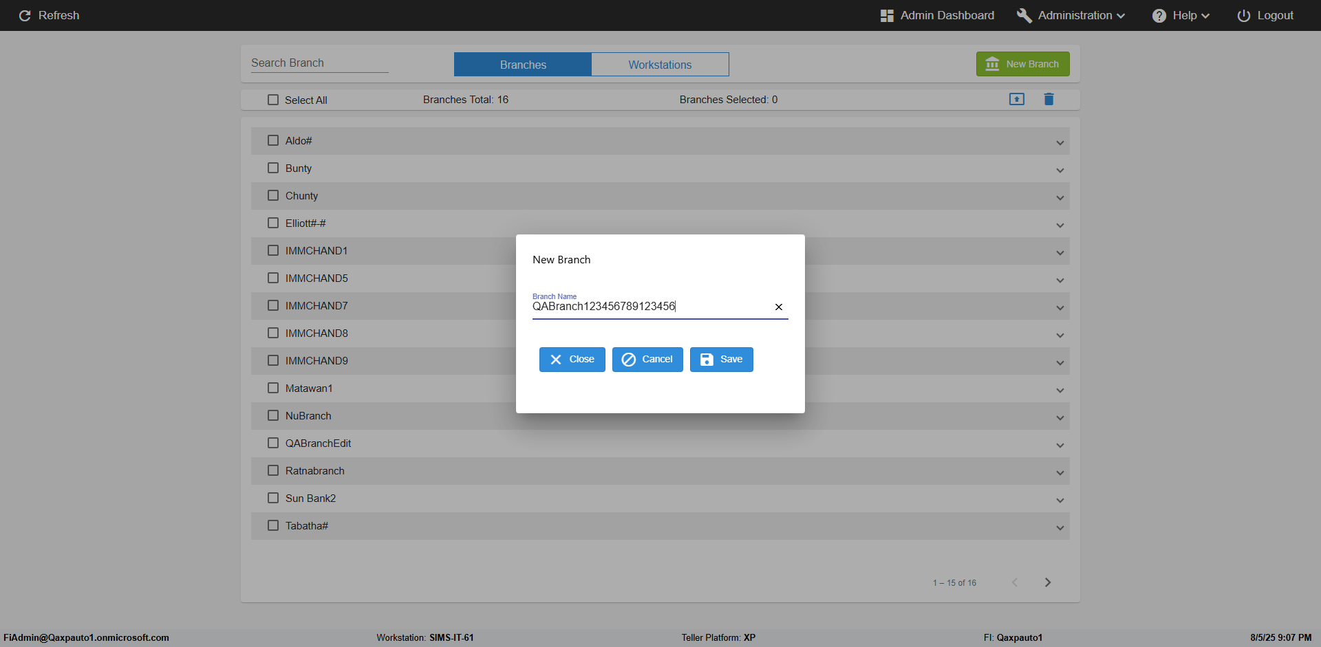
Task: Expand the Bunty row chevron
Action: [1060, 171]
